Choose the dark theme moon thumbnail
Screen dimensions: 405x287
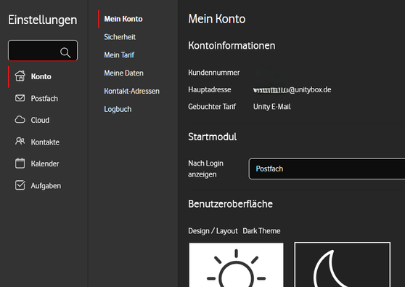[x=343, y=264]
